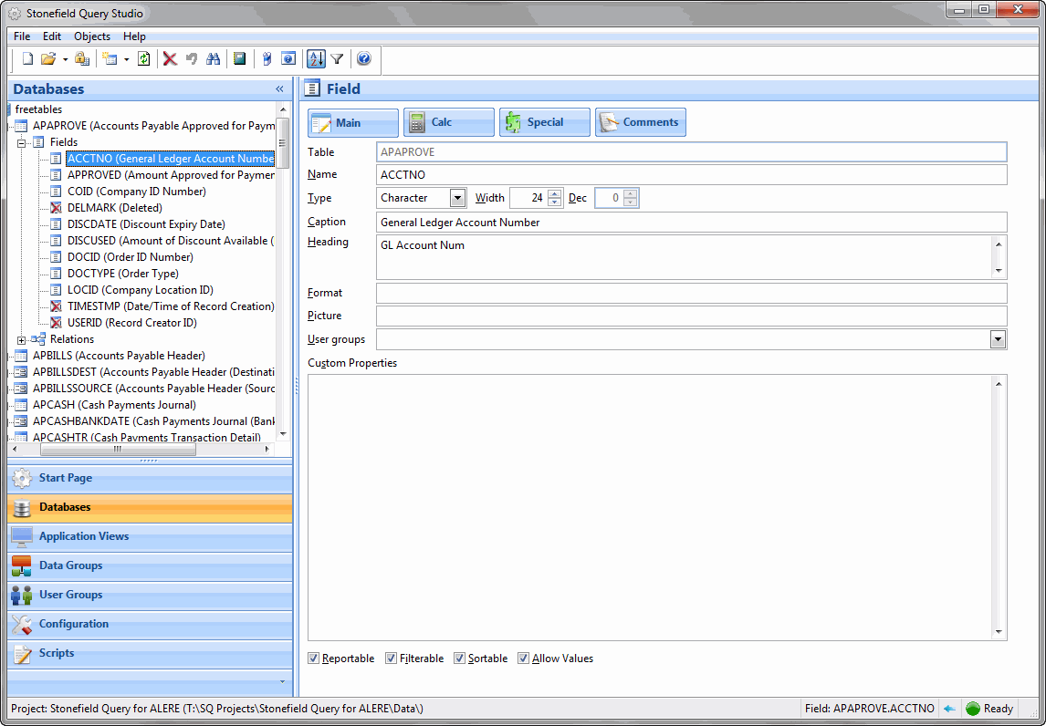Open the Objects menu

point(92,36)
